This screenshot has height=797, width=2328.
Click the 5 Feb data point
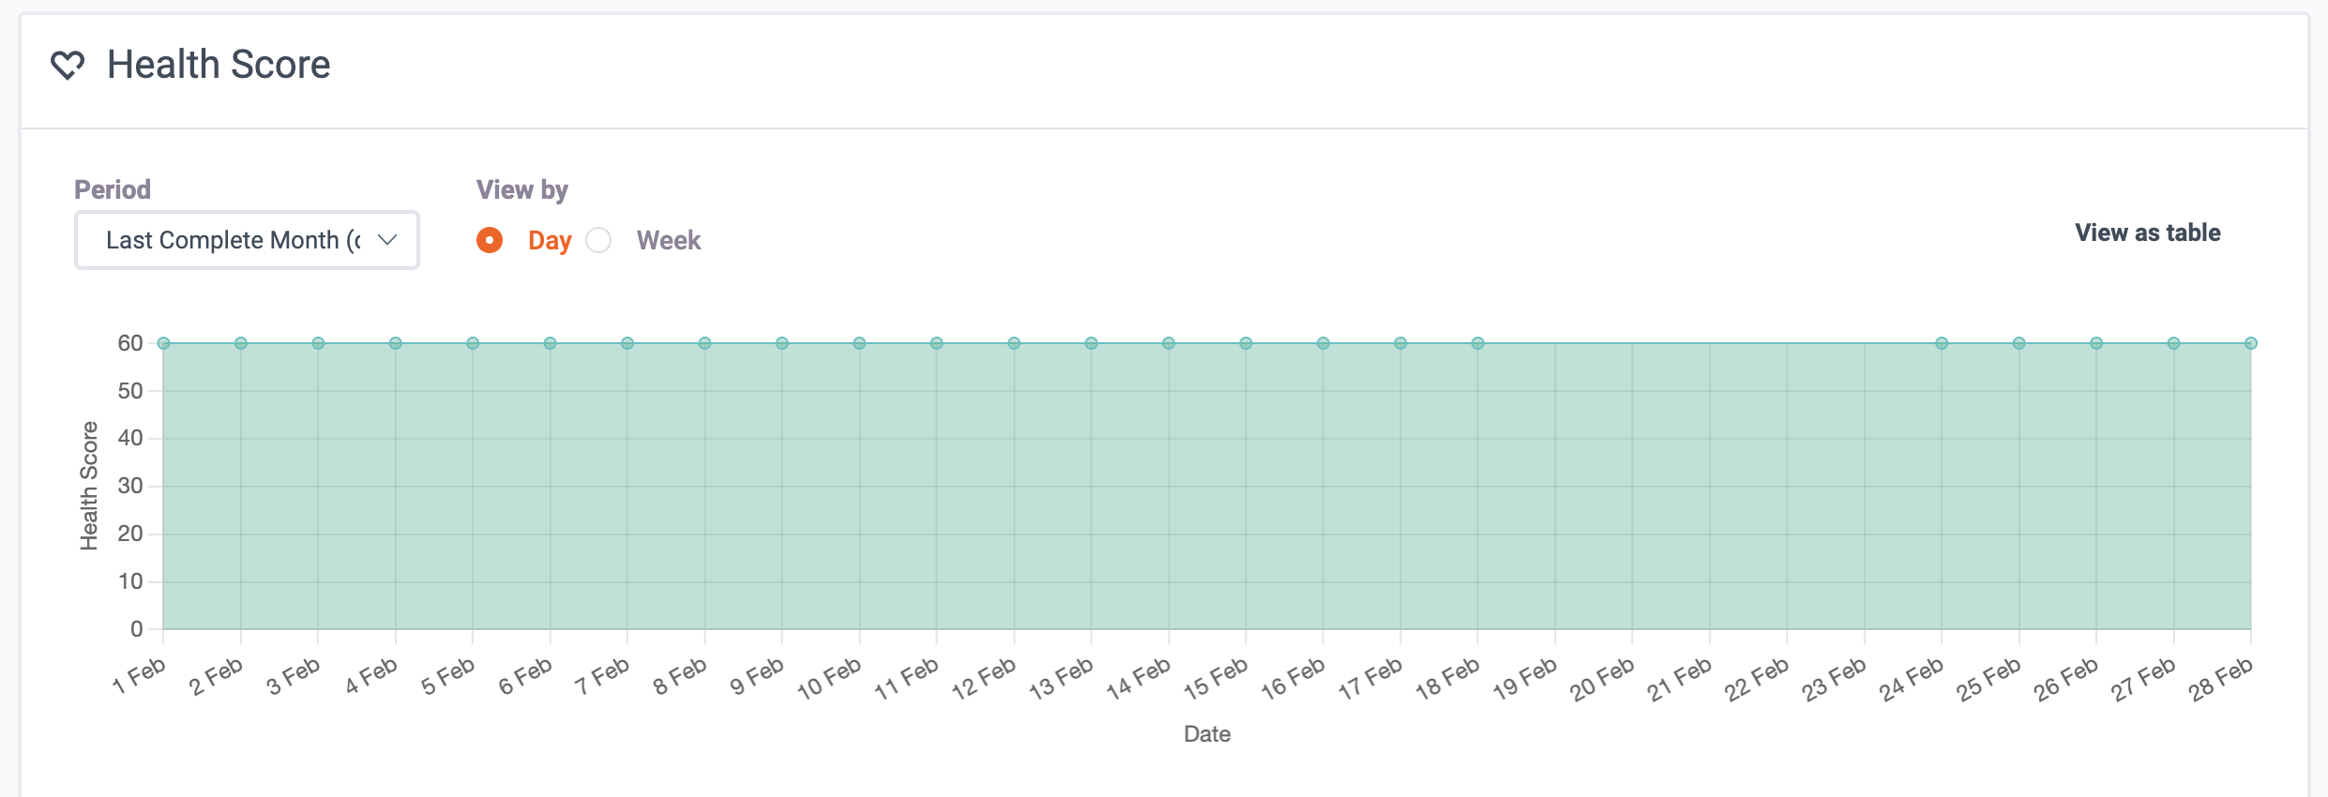(473, 343)
